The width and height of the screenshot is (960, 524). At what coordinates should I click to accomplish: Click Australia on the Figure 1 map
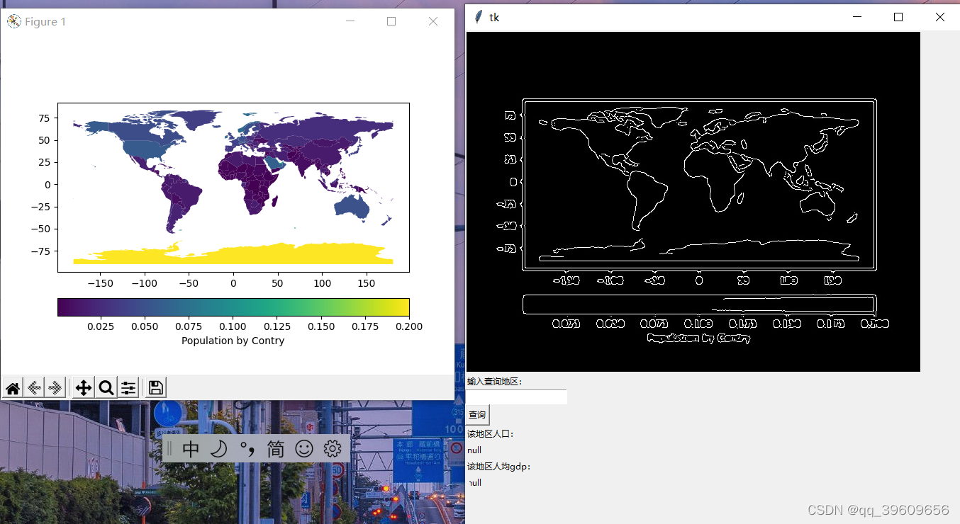352,206
